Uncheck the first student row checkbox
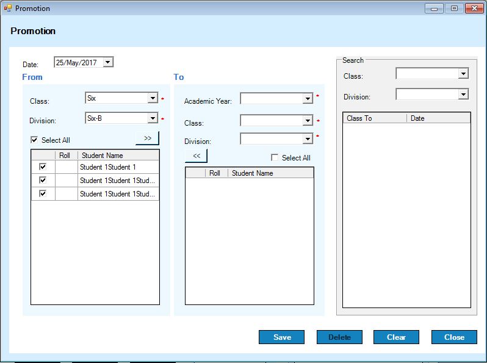Viewport: 487px width, 363px height. point(43,167)
